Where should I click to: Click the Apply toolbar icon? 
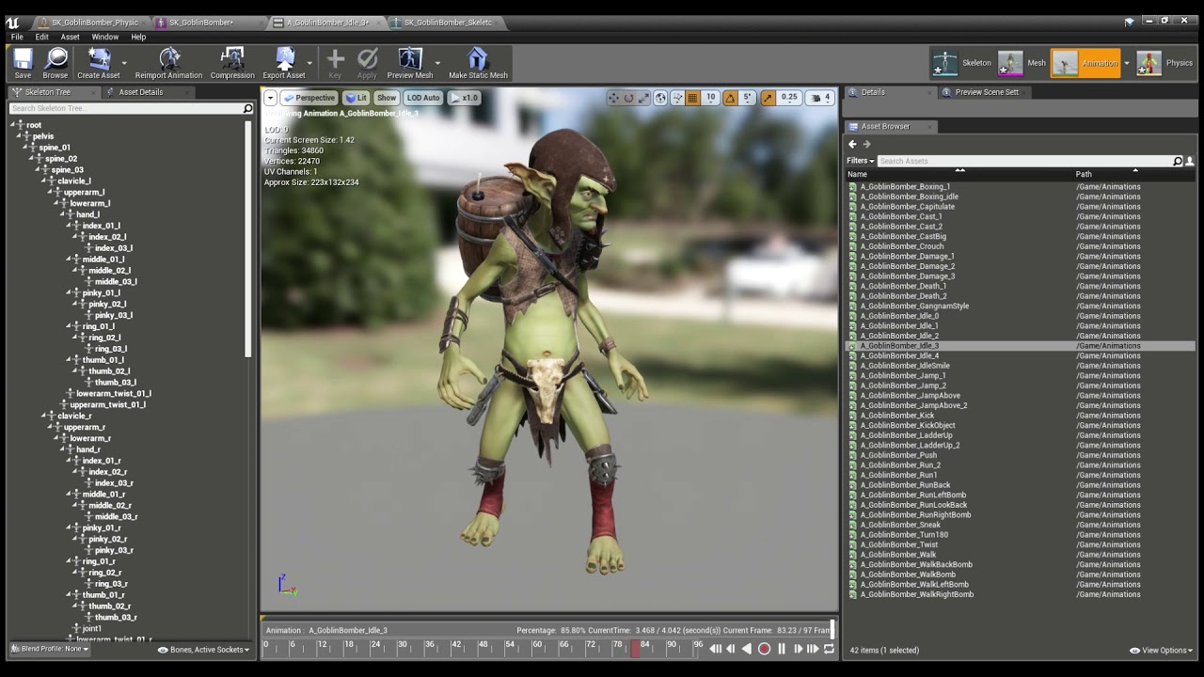point(367,64)
